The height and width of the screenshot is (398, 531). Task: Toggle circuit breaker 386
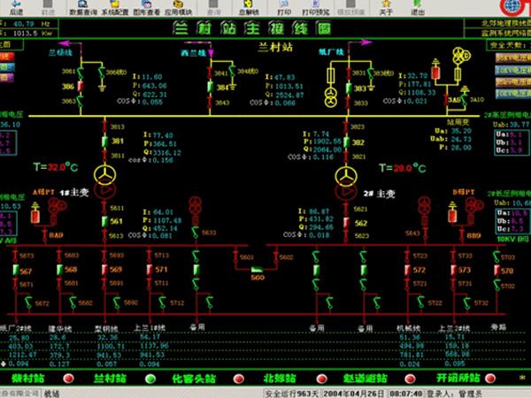[81, 88]
